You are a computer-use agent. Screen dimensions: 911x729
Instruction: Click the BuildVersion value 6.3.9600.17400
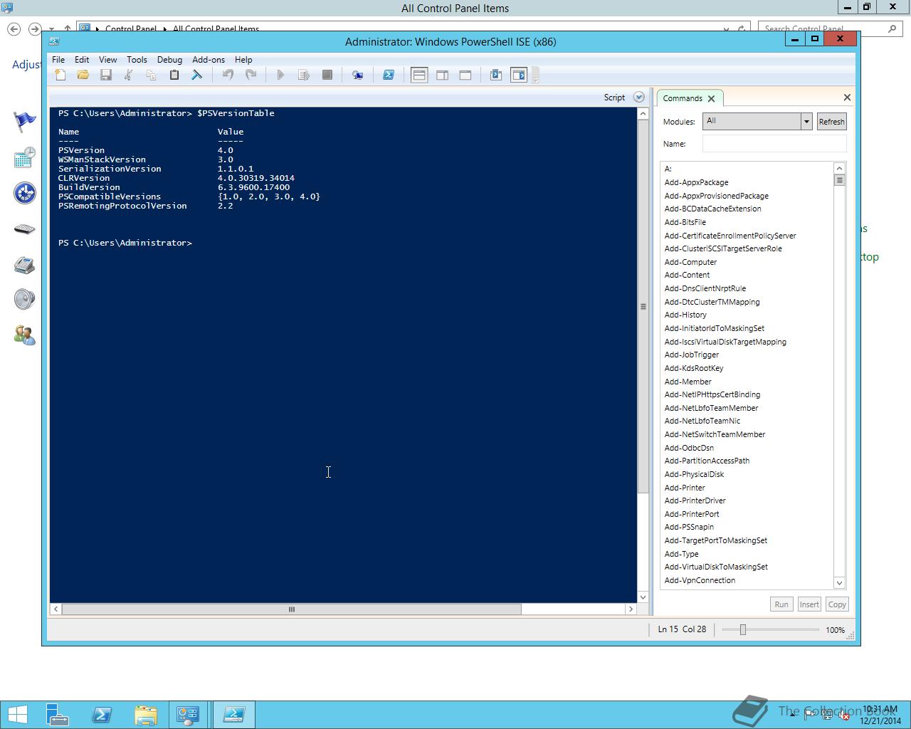tap(253, 187)
